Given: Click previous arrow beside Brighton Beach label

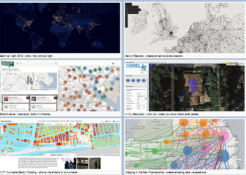Looking at the screenshot, I should coord(46,155).
